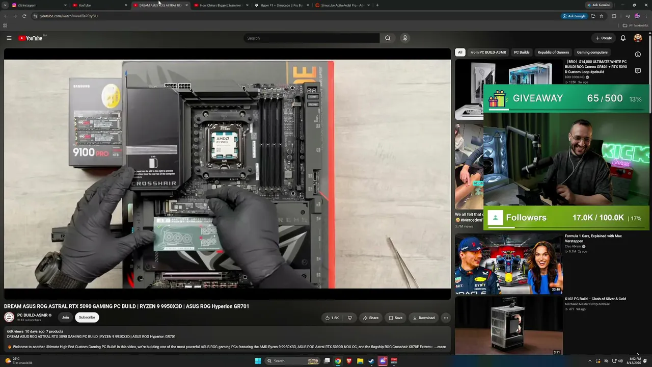Launch Chrome from the taskbar
Viewport: 652px width, 367px height.
[x=338, y=361]
